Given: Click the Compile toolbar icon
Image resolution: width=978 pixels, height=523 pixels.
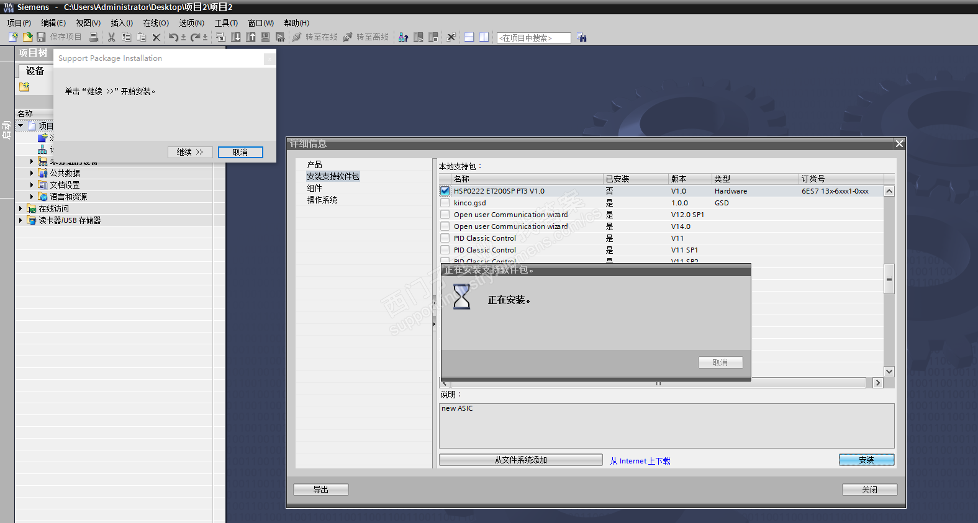Looking at the screenshot, I should [x=221, y=37].
